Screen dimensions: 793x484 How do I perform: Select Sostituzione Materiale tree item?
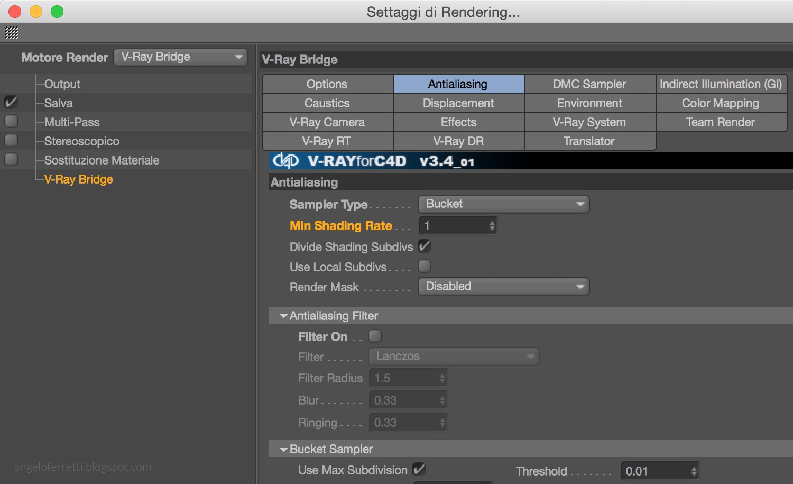tap(102, 160)
